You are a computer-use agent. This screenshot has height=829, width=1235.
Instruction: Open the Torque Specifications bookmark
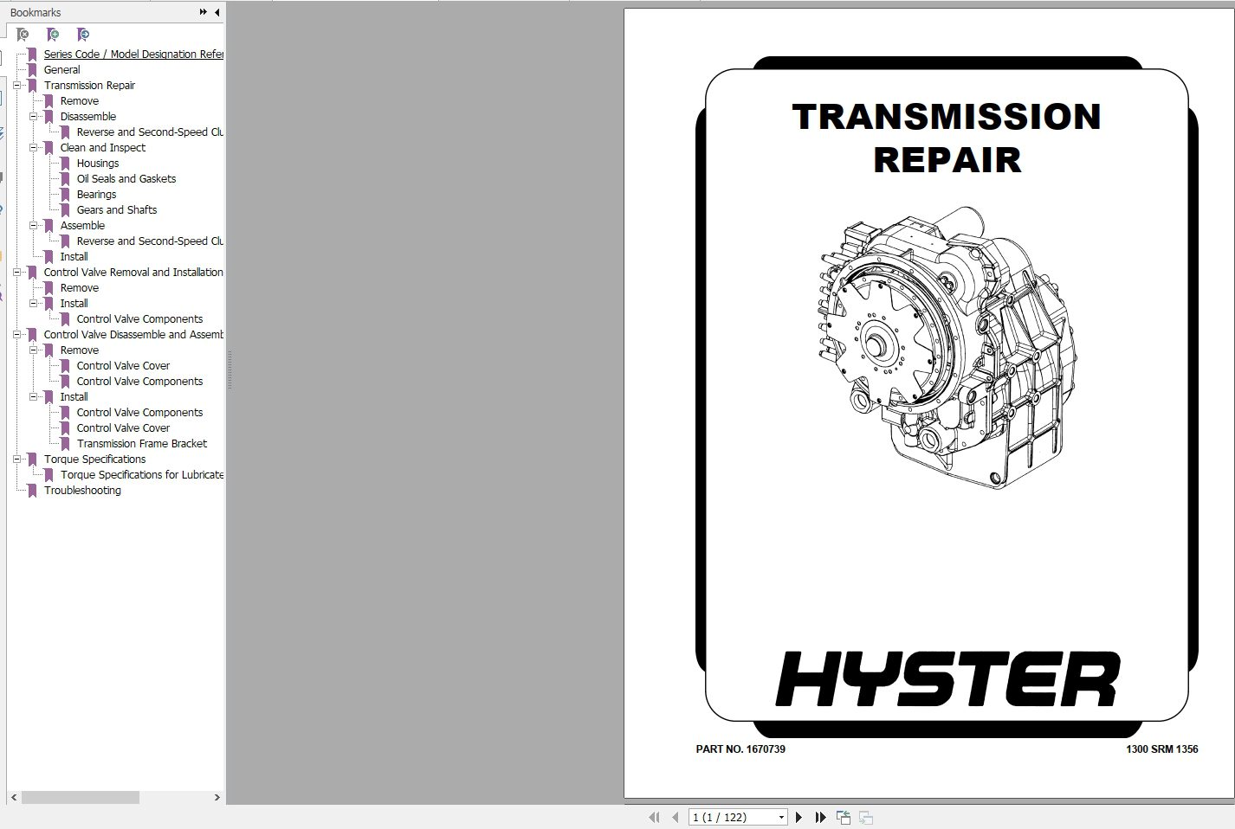tap(94, 459)
